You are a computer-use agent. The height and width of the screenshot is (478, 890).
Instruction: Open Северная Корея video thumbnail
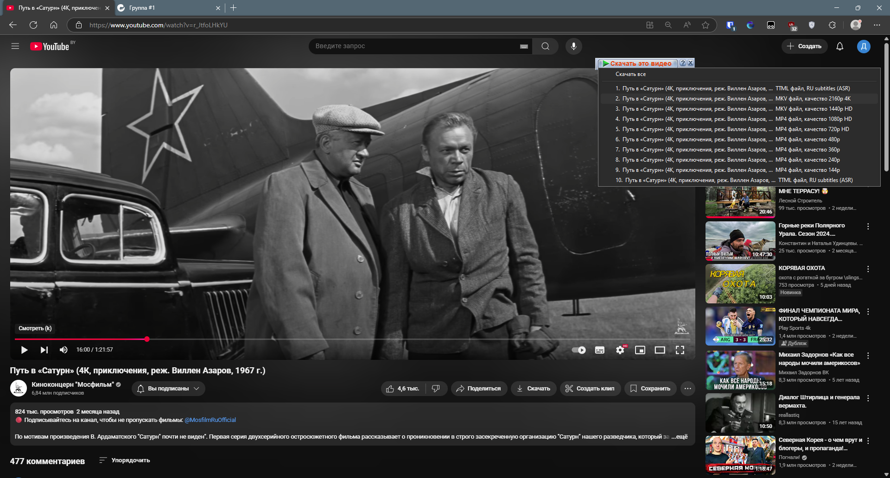click(x=740, y=455)
